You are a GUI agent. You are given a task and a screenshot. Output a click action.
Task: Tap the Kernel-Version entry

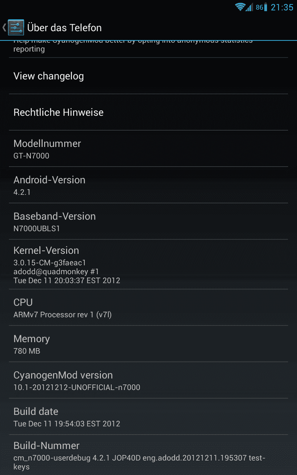[x=149, y=264]
